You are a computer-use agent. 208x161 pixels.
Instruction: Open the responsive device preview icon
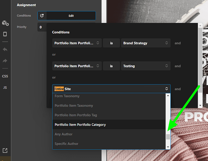[5, 34]
